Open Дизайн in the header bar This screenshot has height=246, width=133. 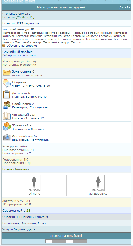pos(125,7)
